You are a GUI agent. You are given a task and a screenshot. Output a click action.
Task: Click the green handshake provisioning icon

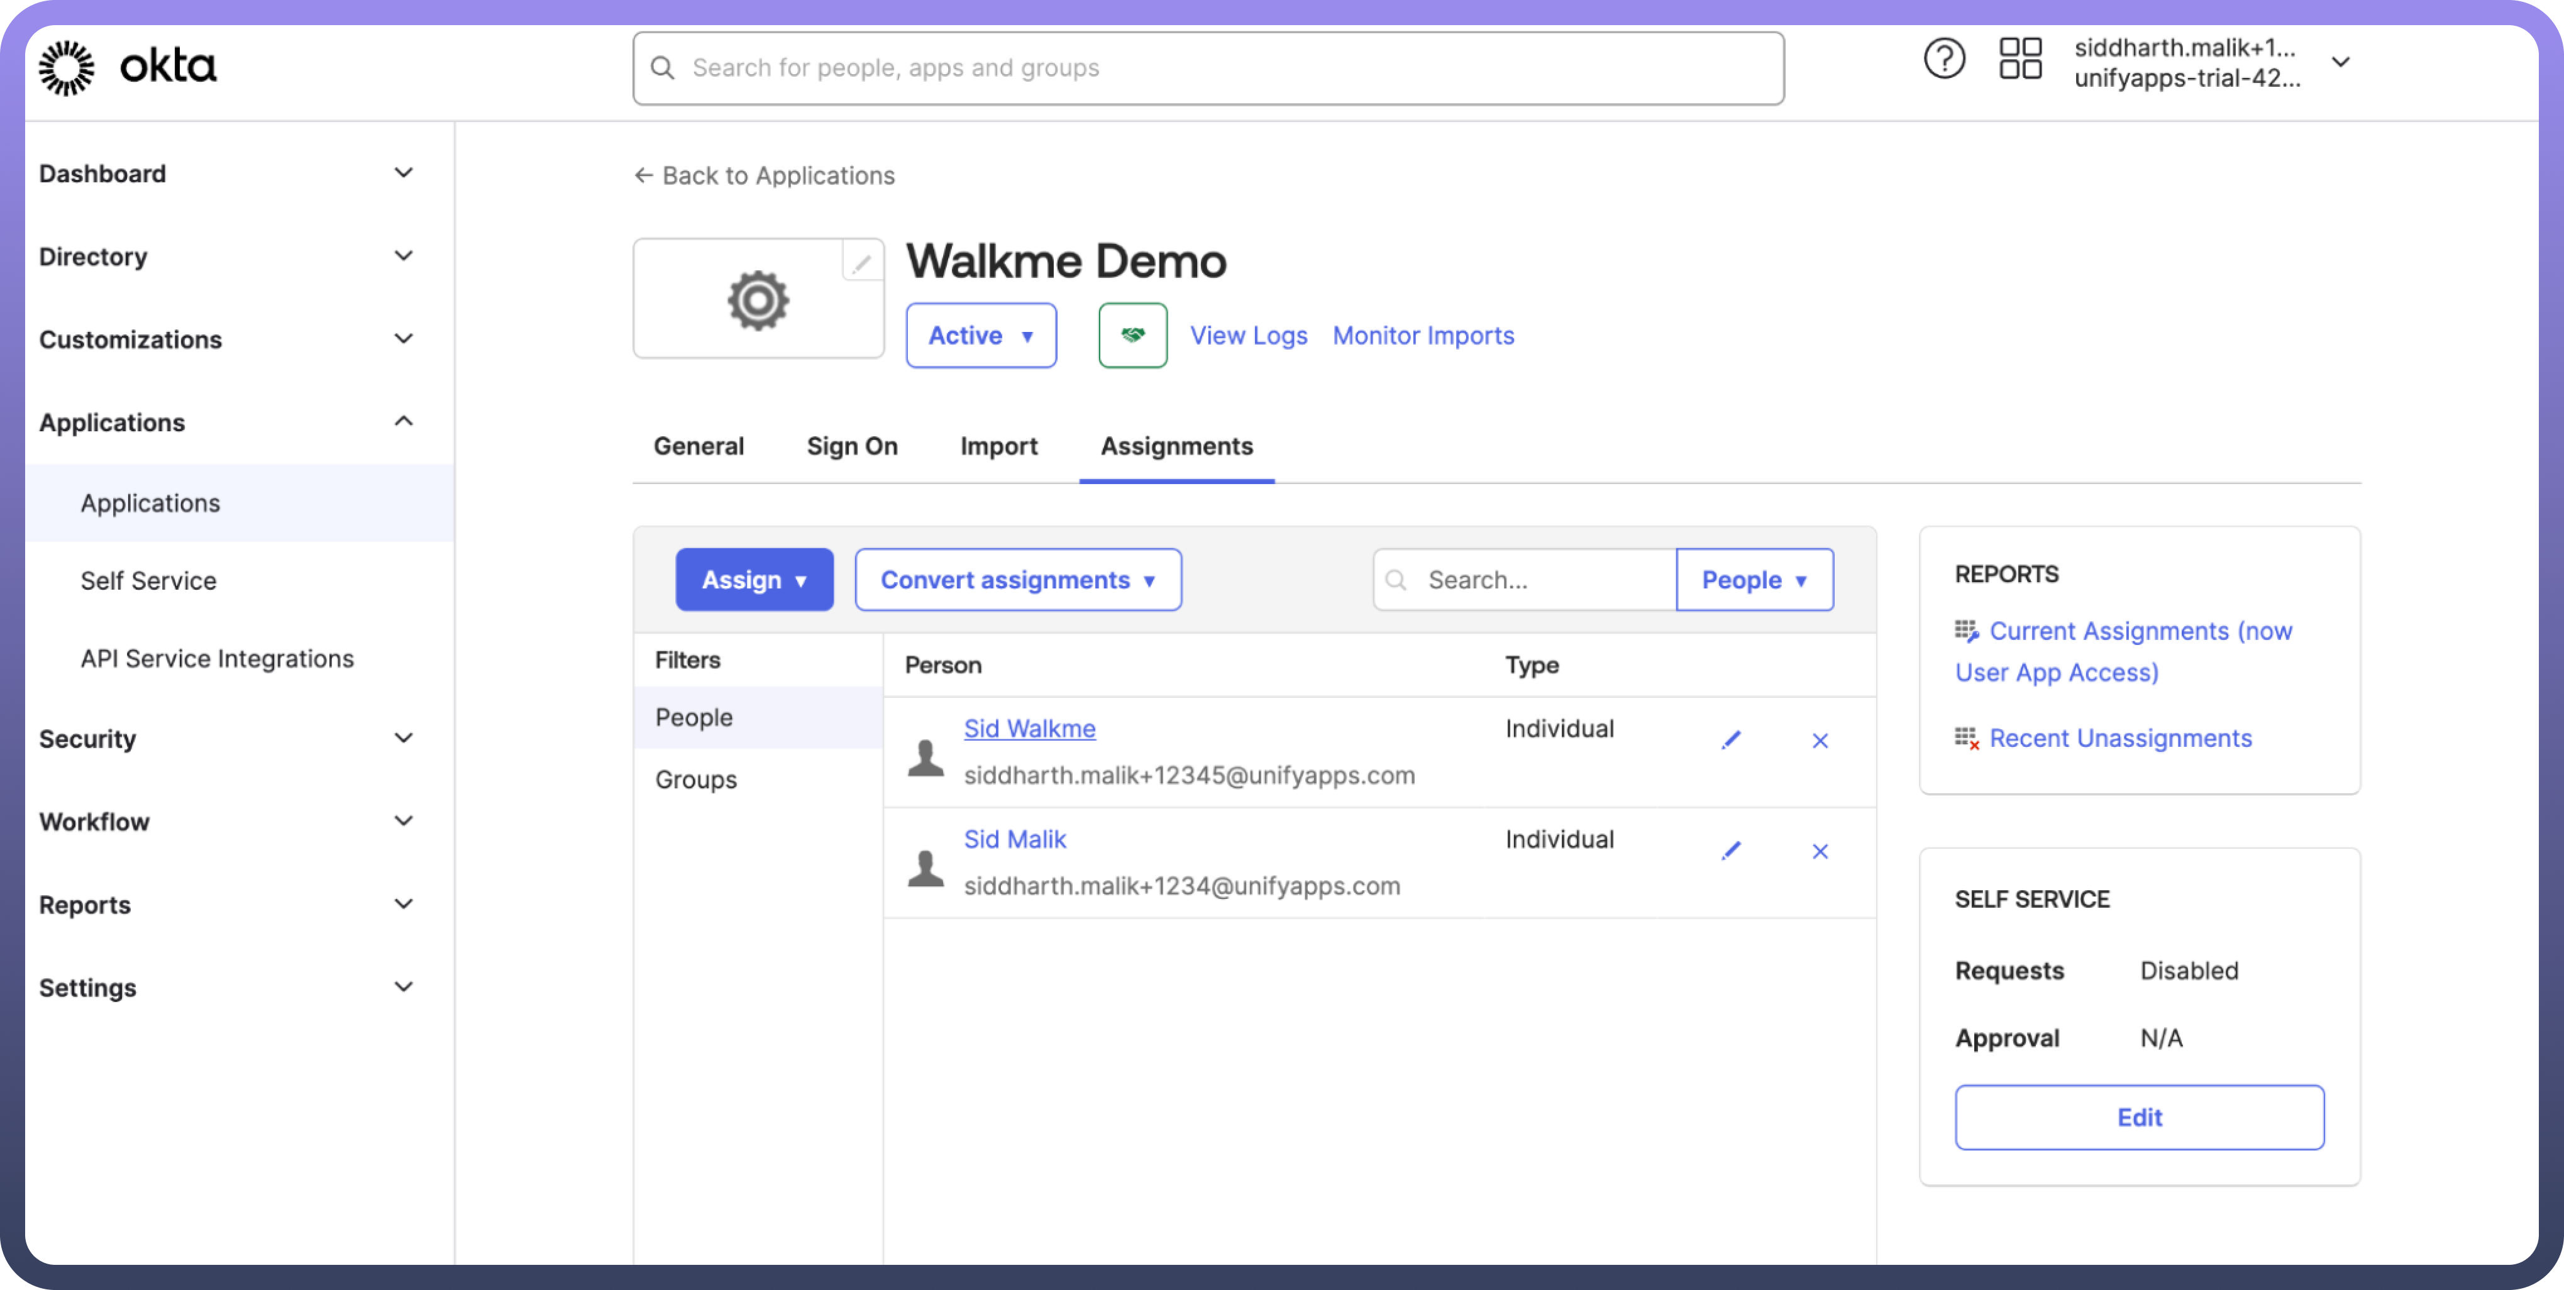coord(1133,336)
